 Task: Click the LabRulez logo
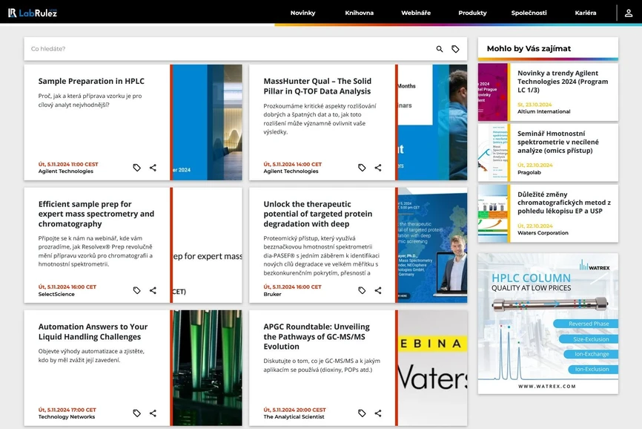tap(33, 13)
